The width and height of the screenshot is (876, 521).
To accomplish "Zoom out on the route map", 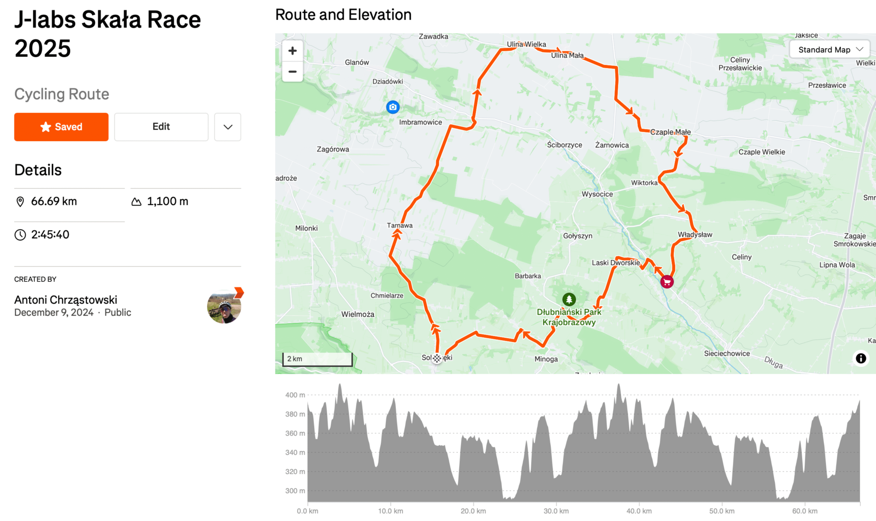I will tap(292, 72).
